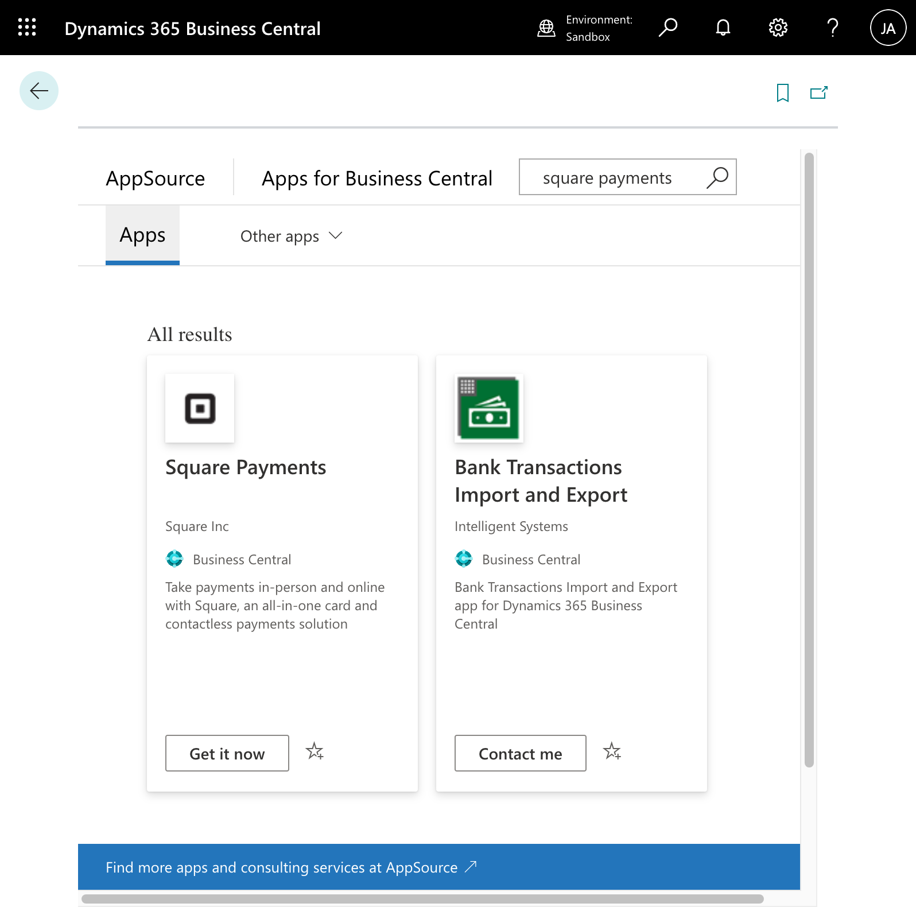
Task: Open Find more apps at AppSource link
Action: point(291,867)
